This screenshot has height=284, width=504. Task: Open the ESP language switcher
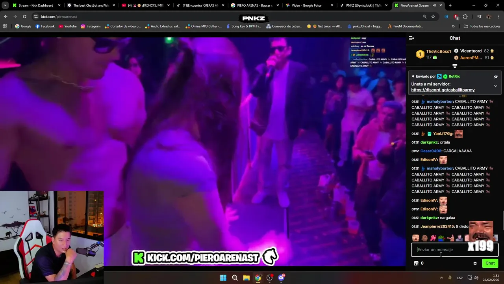point(460,278)
